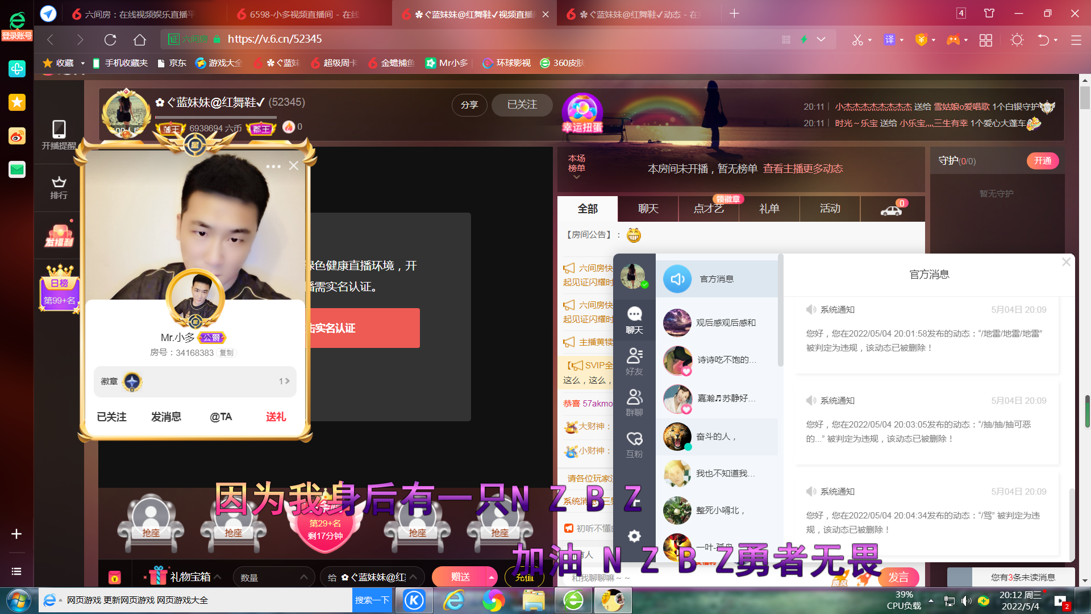Image resolution: width=1091 pixels, height=614 pixels.
Task: Open the 聊天 icon in message panel
Action: tap(634, 320)
